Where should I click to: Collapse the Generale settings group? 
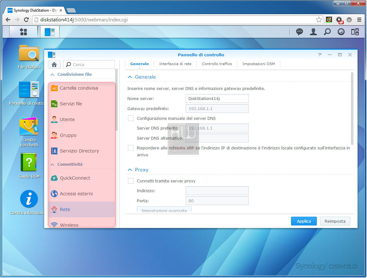130,77
